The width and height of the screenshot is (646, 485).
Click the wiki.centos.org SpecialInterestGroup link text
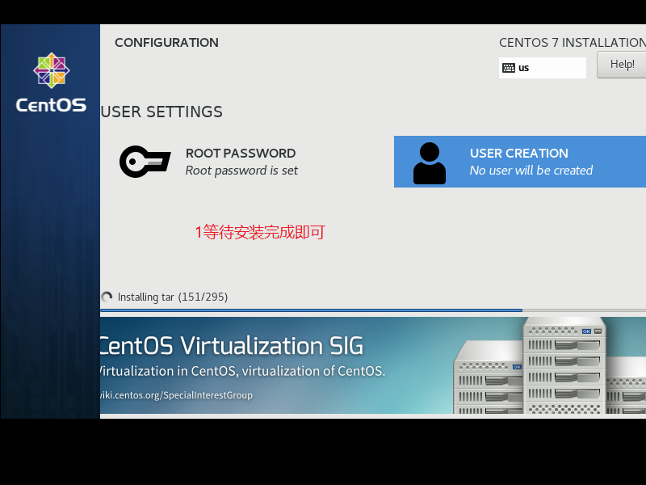(176, 395)
